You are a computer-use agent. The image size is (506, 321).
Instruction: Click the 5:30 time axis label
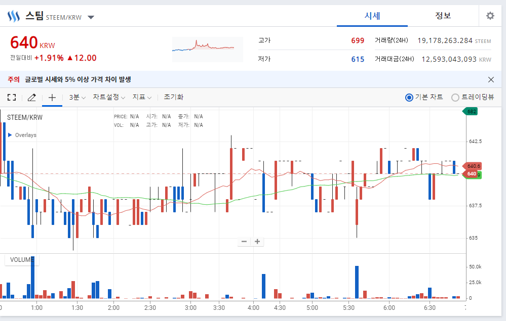[348, 308]
